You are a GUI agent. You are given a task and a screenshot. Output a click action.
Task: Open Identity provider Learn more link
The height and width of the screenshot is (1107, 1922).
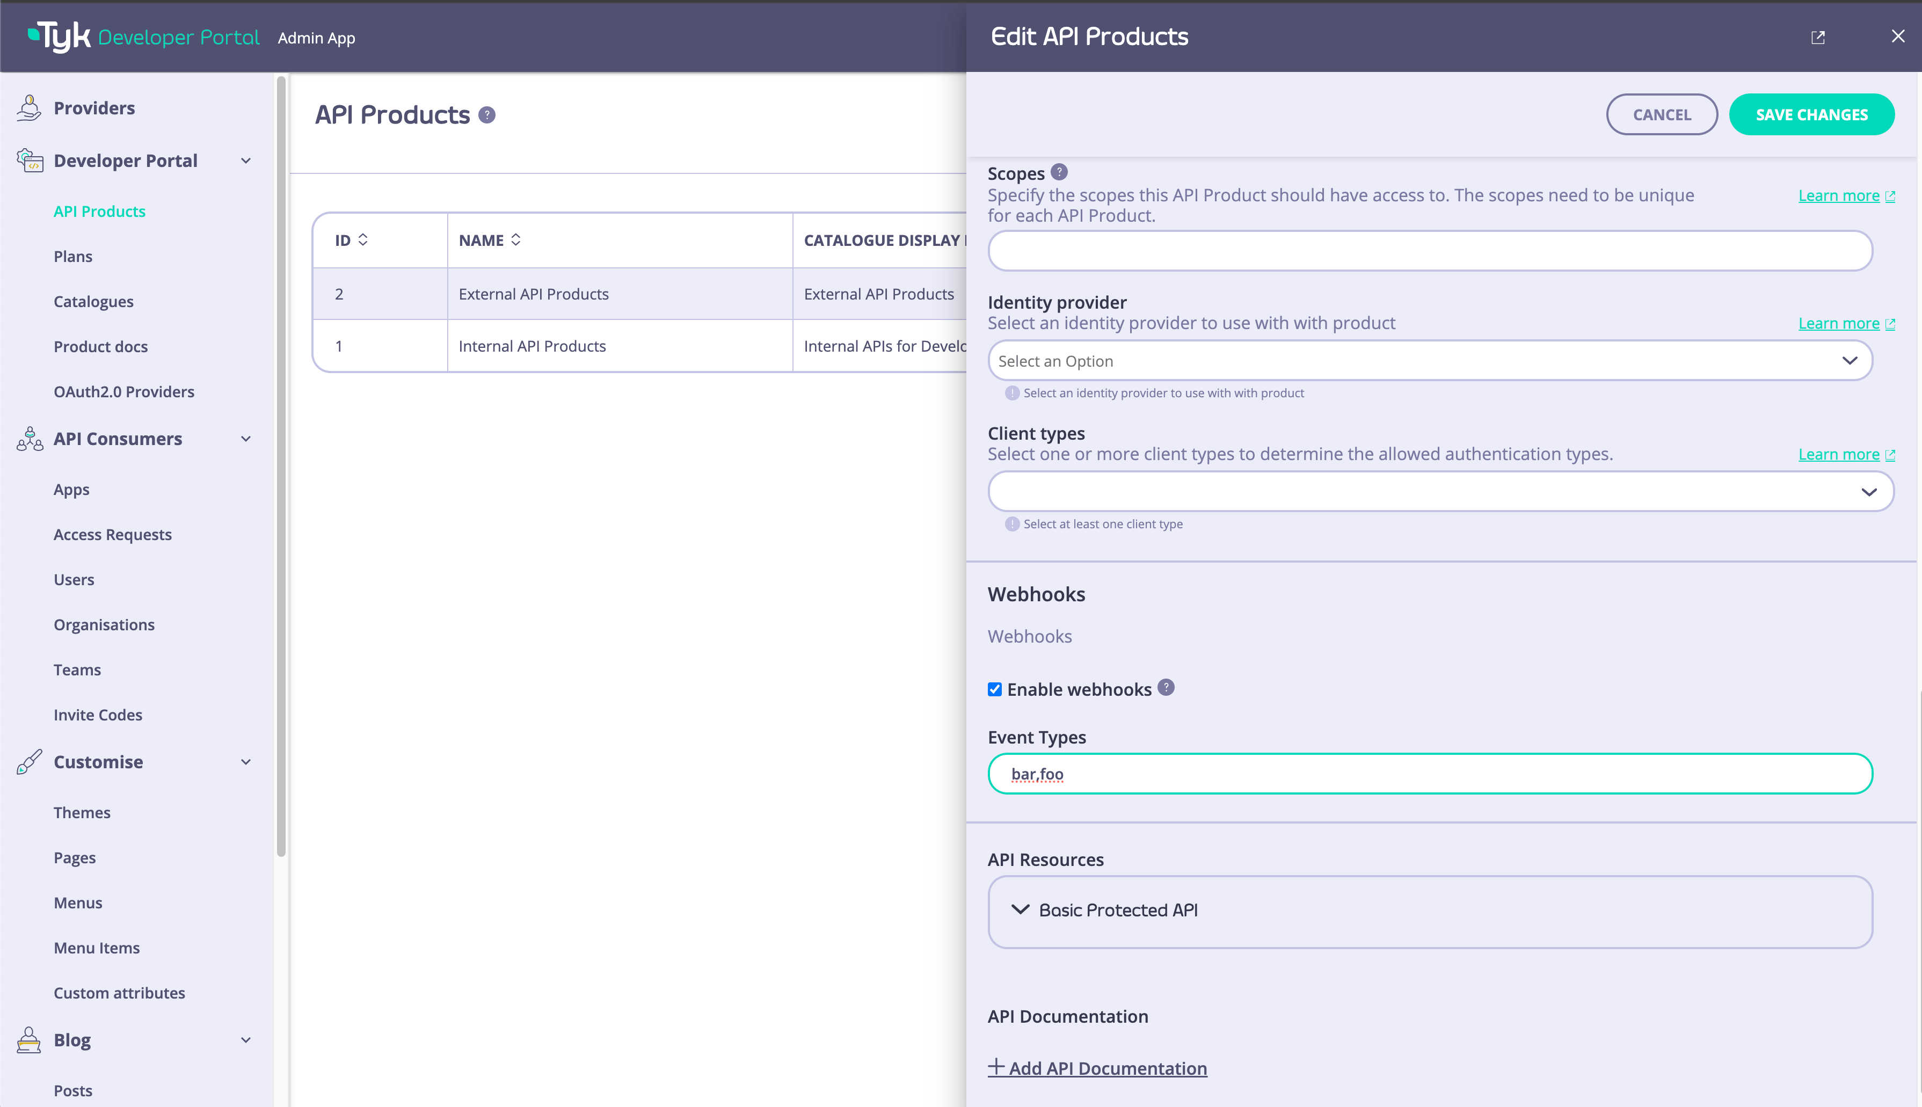(1838, 323)
